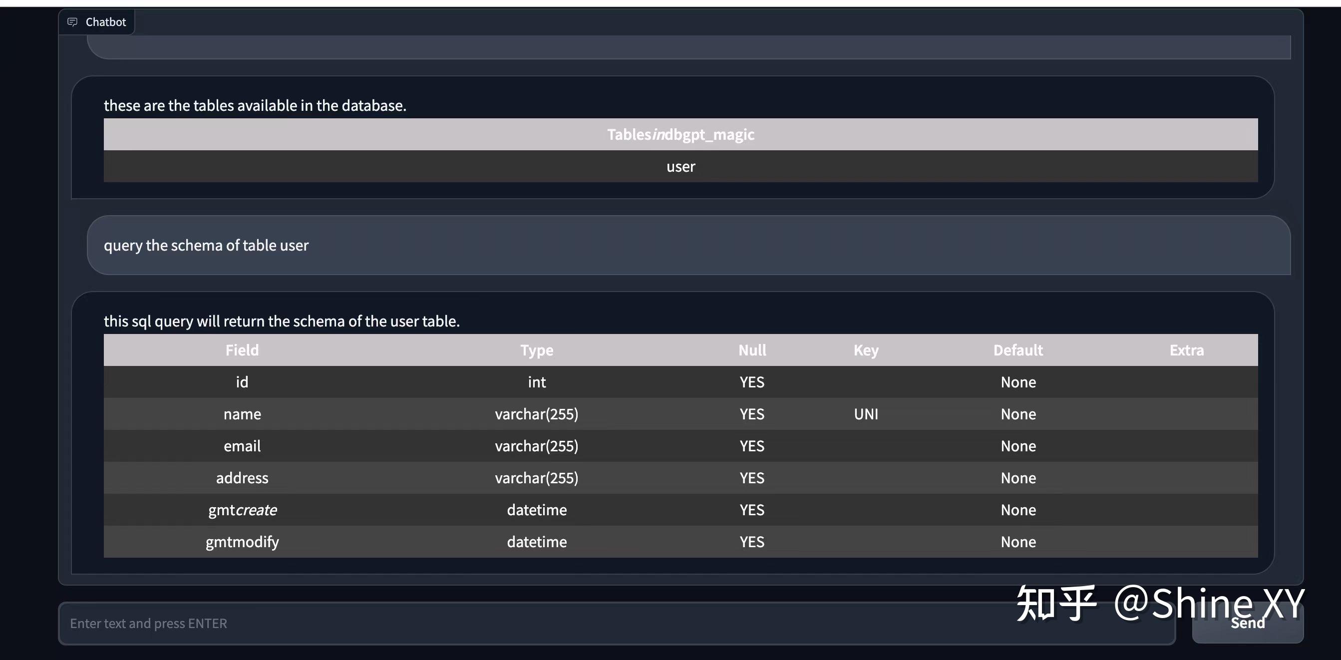Click the Send button
Viewport: 1341px width, 660px height.
(x=1247, y=623)
